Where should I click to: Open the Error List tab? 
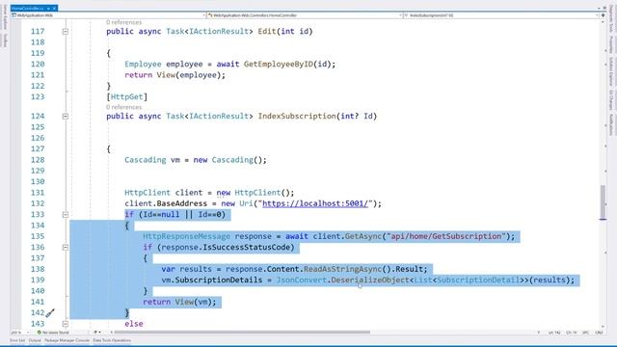pyautogui.click(x=17, y=340)
